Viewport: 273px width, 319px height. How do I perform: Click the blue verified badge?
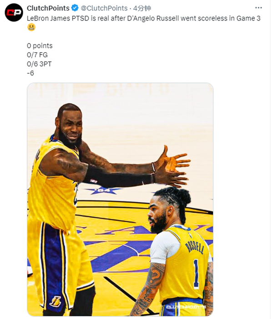(x=75, y=8)
